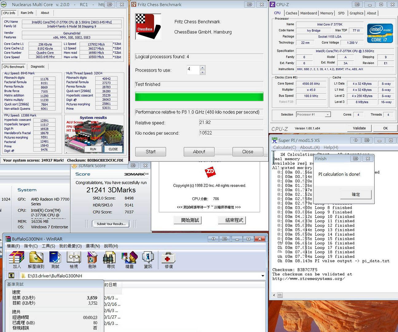This screenshot has width=398, height=332.
Task: Open the 選項(N) menu in WinRAR
Action: [93, 246]
